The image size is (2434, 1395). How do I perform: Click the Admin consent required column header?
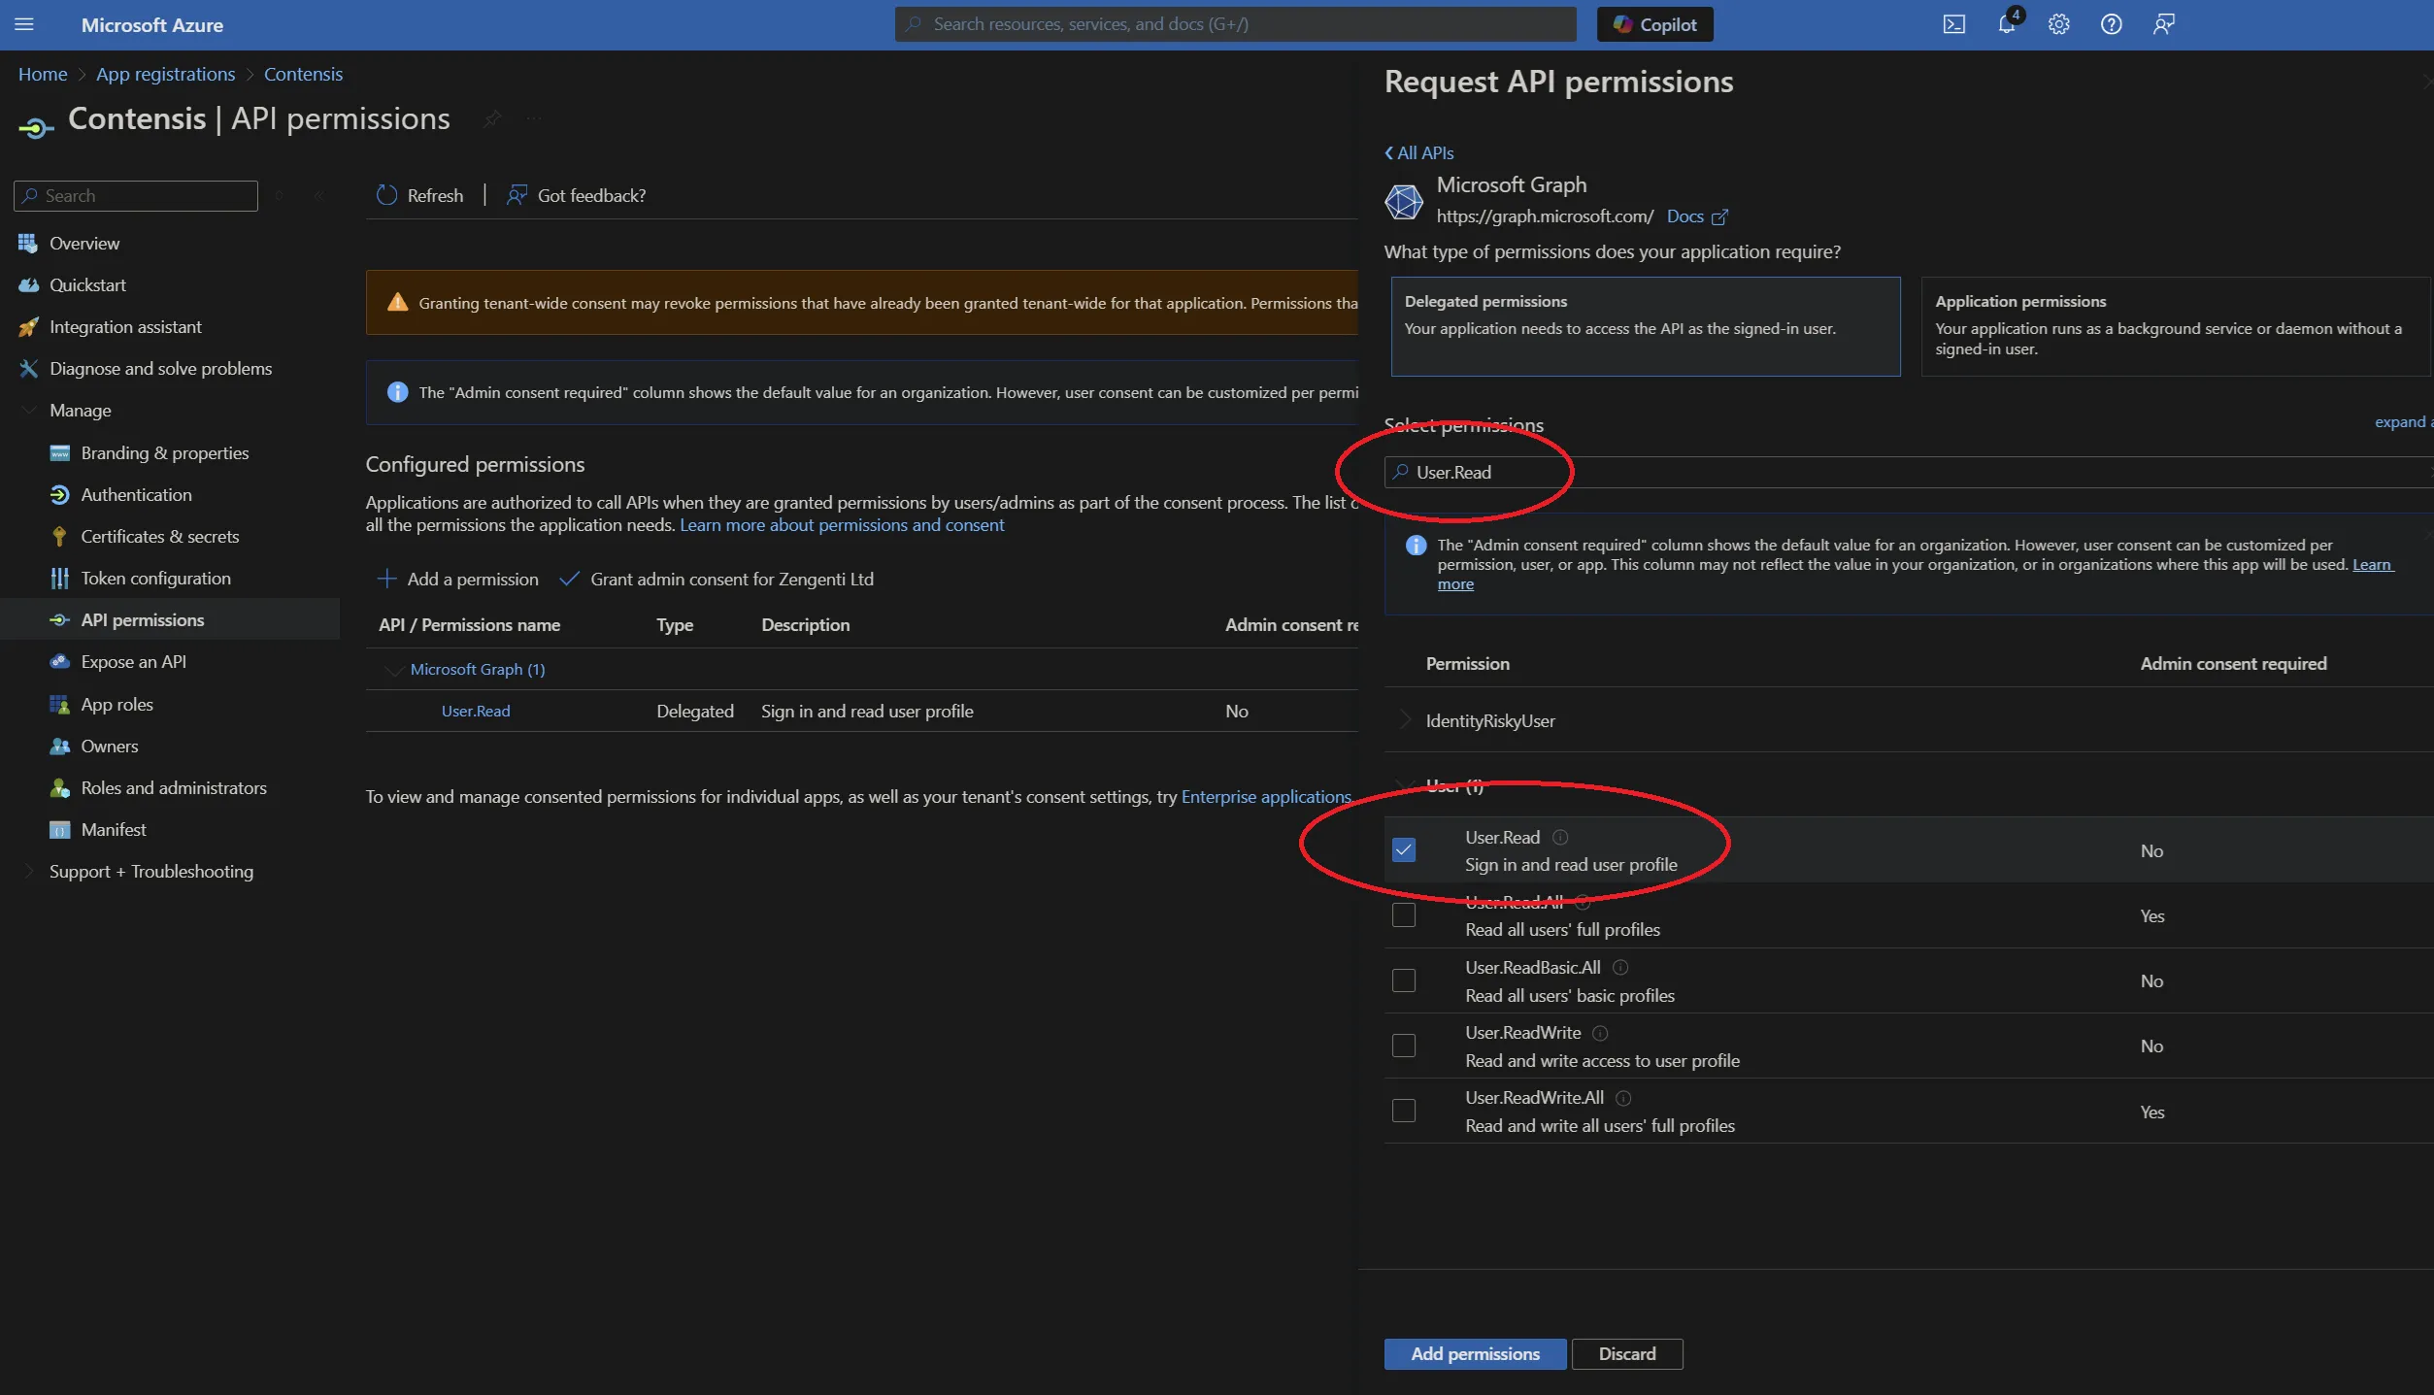pyautogui.click(x=2233, y=663)
